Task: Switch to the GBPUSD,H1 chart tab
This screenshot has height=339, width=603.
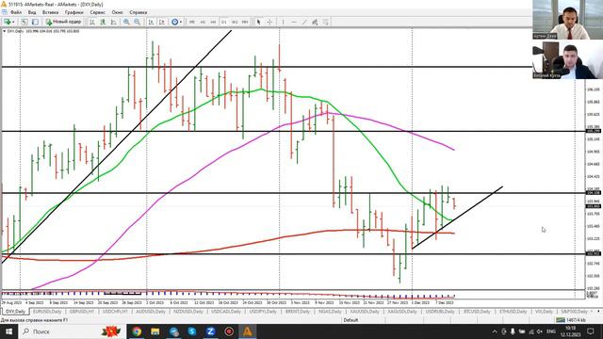Action: coord(82,312)
